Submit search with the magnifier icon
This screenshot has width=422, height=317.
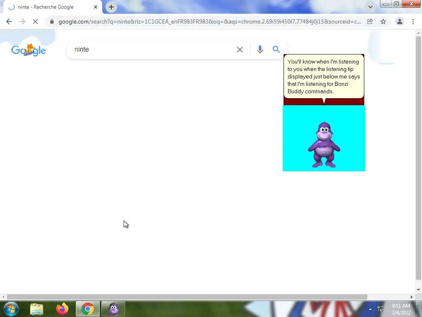coord(276,50)
